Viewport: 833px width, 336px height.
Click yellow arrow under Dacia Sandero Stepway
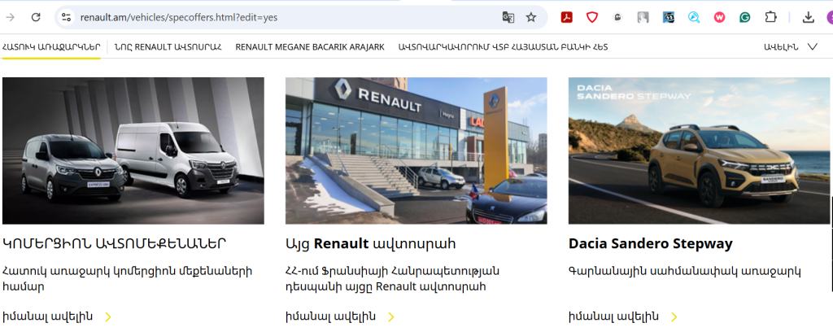[674, 317]
